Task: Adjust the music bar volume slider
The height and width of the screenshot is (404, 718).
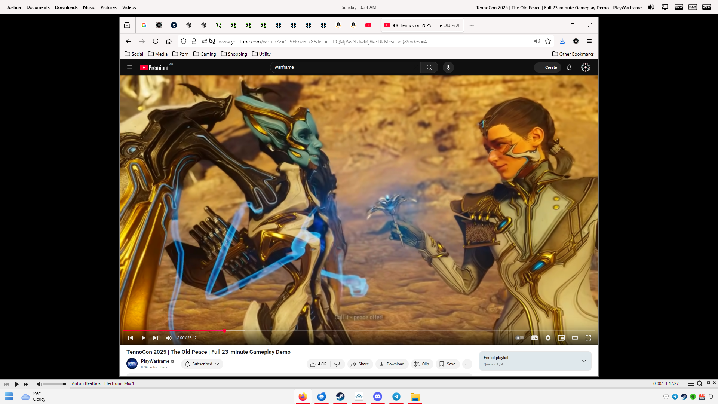Action: (55, 384)
